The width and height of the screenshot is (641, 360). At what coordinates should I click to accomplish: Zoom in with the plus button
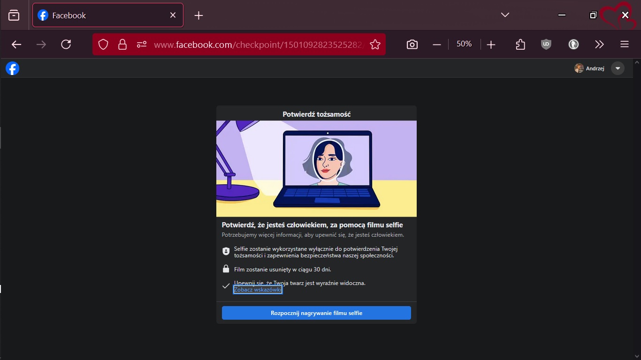pos(491,45)
